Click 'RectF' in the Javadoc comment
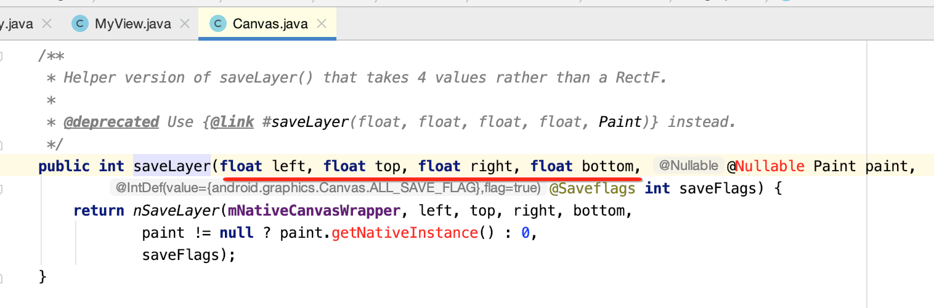Viewport: 934px width, 308px height. click(x=641, y=78)
